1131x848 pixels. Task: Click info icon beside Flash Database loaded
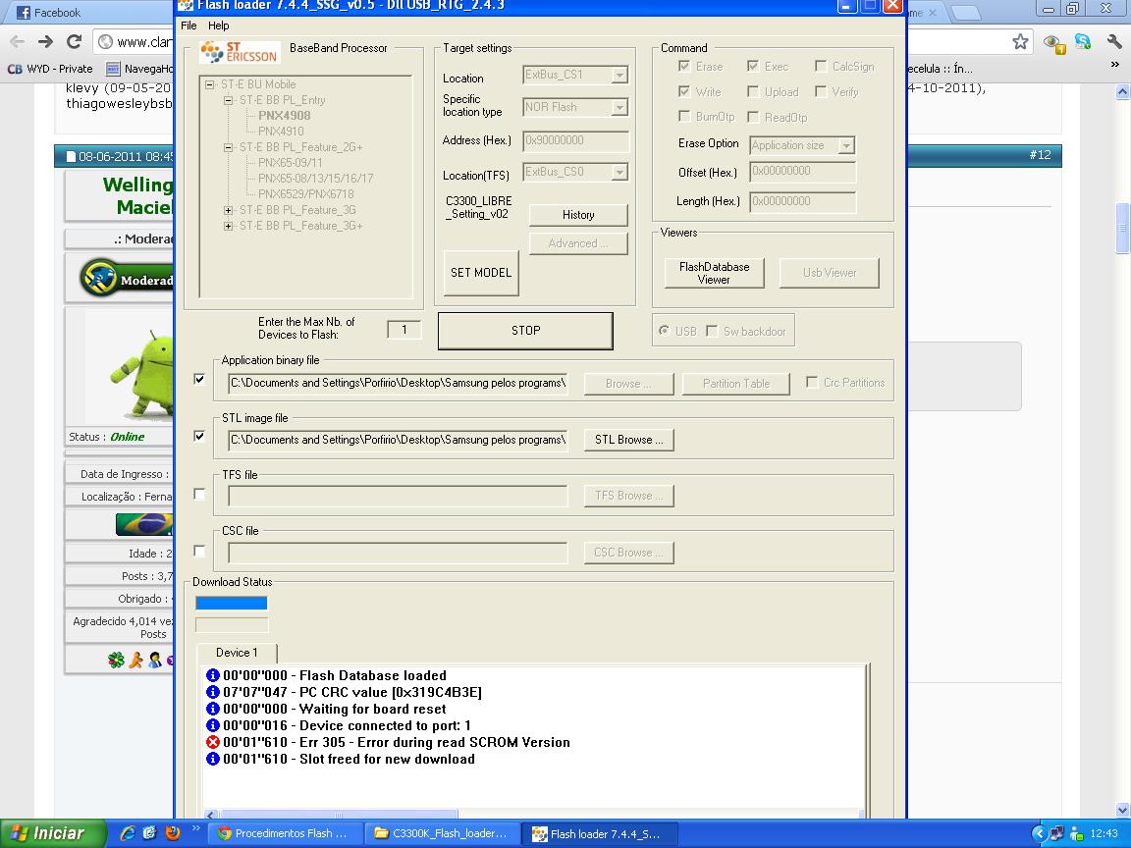coord(213,675)
